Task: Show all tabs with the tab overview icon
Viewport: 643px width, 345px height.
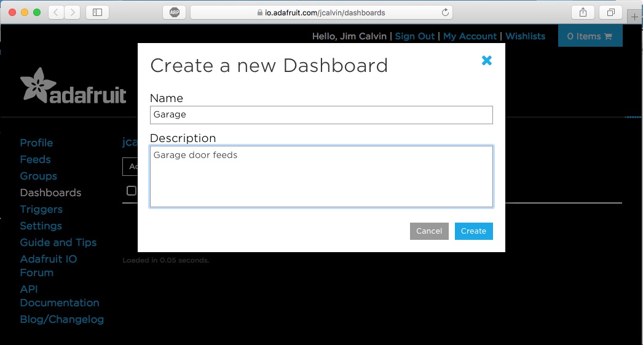Action: tap(610, 12)
